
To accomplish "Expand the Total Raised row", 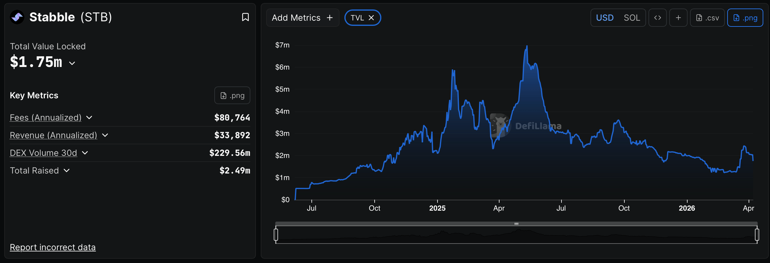I will coord(67,170).
